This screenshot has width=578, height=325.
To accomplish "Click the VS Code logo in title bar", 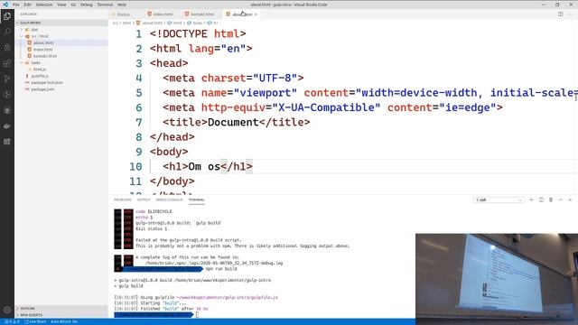I will tap(5, 5).
